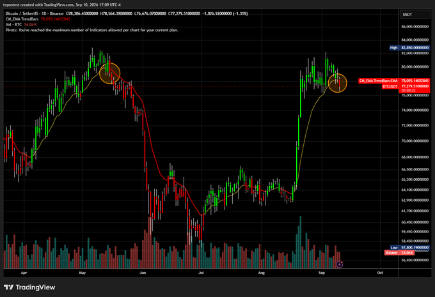Click the 58,450 price scale value
This screenshot has width=435, height=297.
tap(415, 241)
